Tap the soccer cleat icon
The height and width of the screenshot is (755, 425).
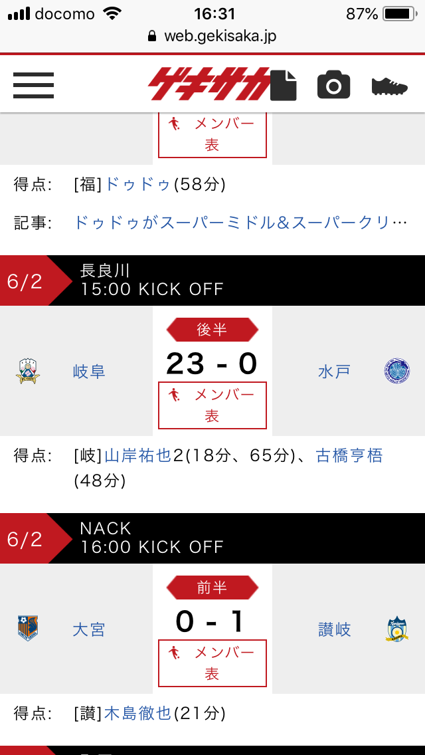pyautogui.click(x=389, y=86)
